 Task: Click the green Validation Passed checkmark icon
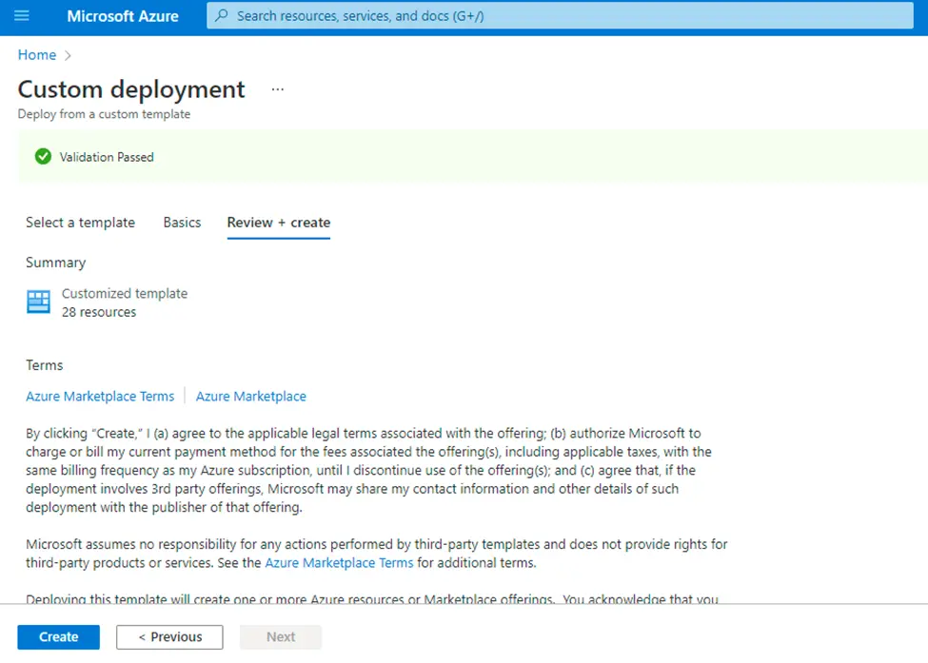[43, 157]
